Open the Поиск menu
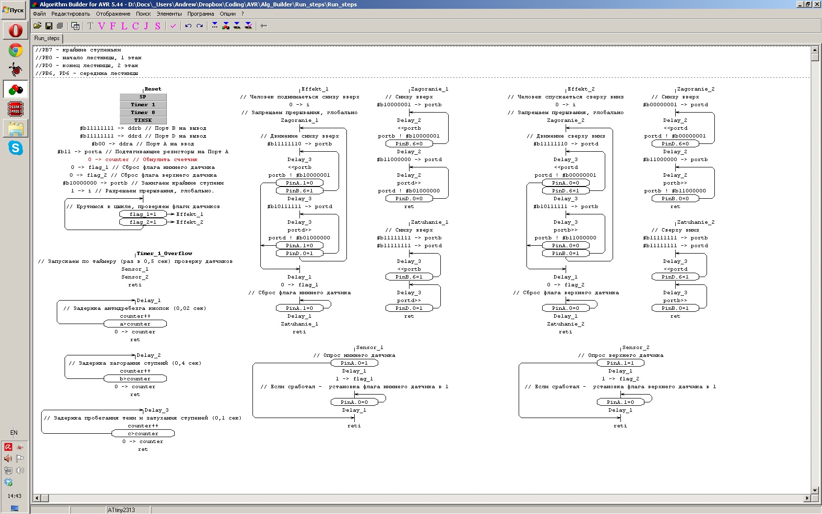822x514 pixels. [143, 14]
